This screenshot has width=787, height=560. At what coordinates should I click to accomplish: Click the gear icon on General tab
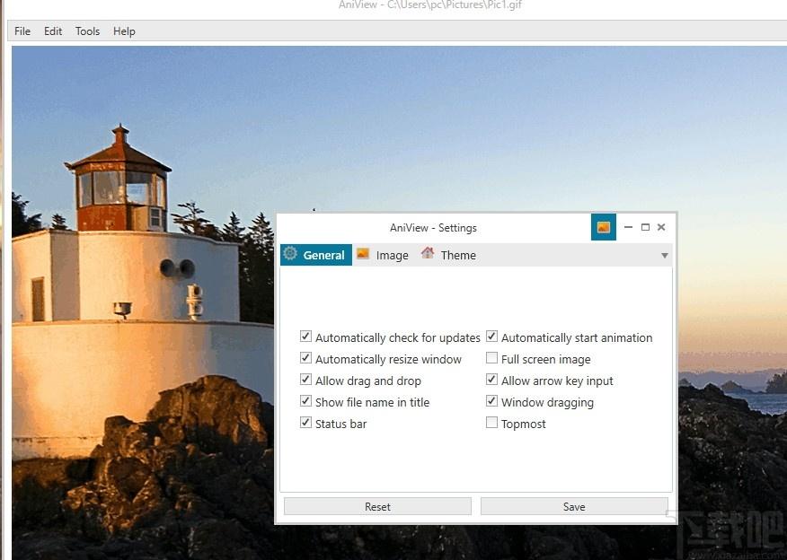pyautogui.click(x=290, y=254)
